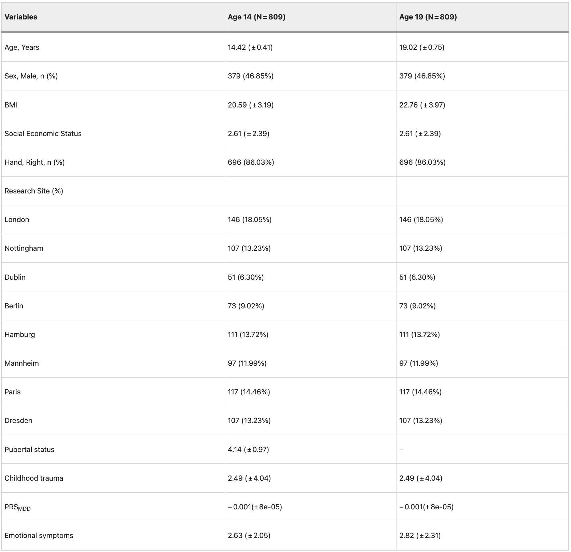Select the PRS MDD row label
This screenshot has width=571, height=552.
[17, 507]
